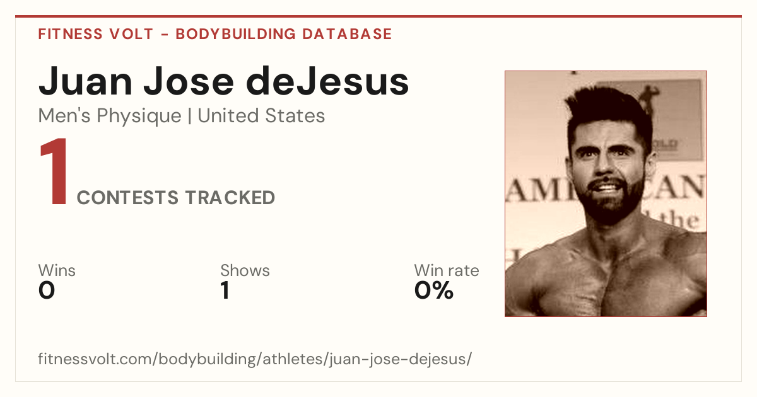This screenshot has width=757, height=397.
Task: Click the athletes segment of the URL
Action: [294, 360]
